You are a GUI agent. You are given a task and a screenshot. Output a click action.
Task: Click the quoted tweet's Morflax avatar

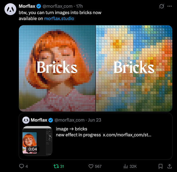(x=26, y=120)
